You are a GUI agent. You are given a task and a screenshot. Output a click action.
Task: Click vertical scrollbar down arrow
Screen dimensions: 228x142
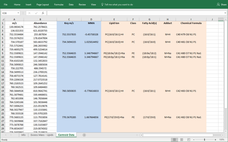coord(225,131)
